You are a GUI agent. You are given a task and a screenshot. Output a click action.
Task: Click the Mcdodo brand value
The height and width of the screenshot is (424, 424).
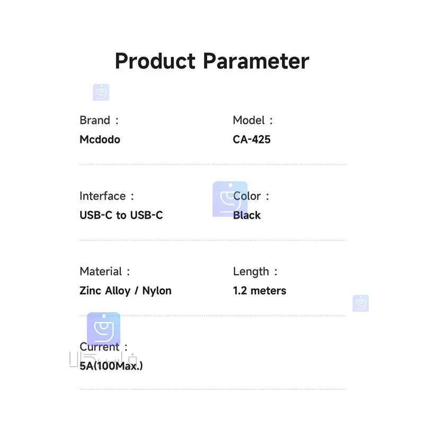click(x=100, y=139)
